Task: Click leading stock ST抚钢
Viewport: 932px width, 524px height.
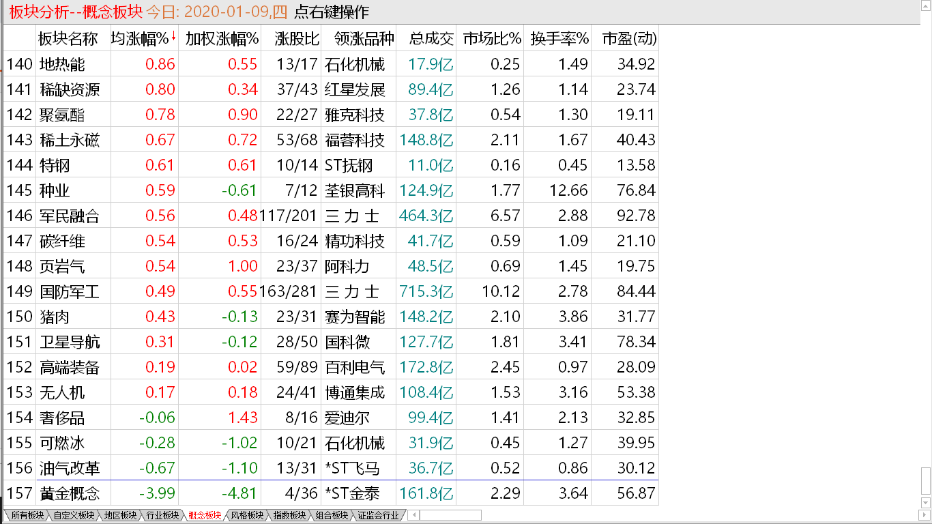Action: [347, 165]
